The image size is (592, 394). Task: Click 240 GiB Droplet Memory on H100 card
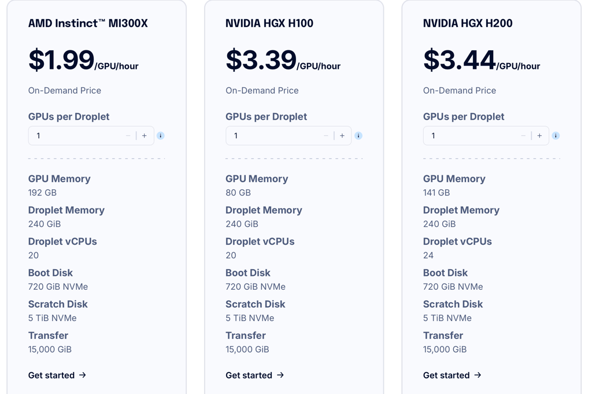point(242,224)
